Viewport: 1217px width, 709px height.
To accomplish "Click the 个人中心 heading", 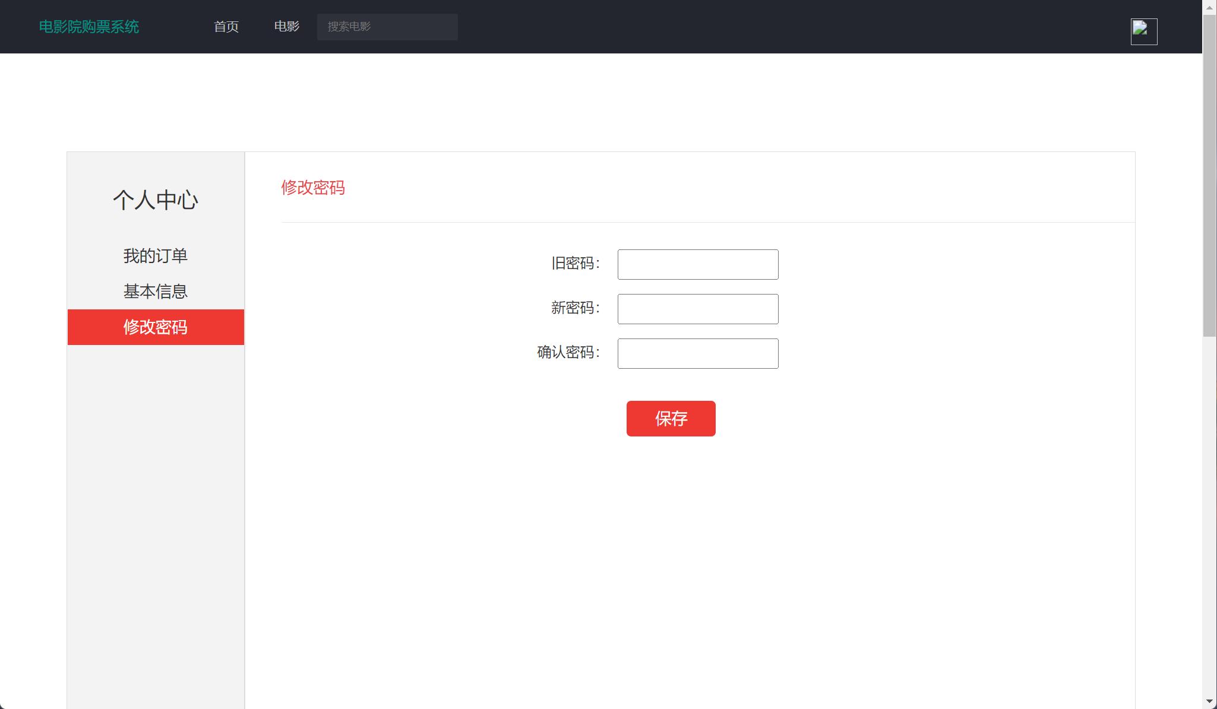I will tap(155, 201).
